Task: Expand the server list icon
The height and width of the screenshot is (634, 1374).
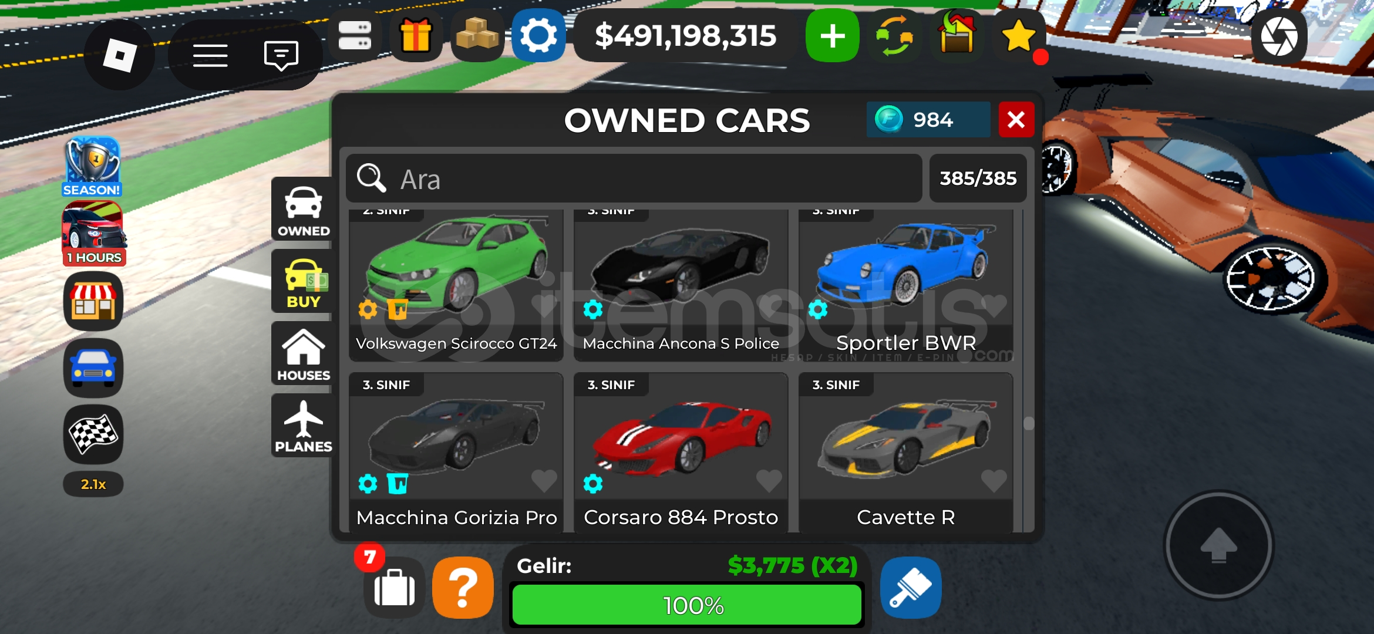Action: coord(355,35)
